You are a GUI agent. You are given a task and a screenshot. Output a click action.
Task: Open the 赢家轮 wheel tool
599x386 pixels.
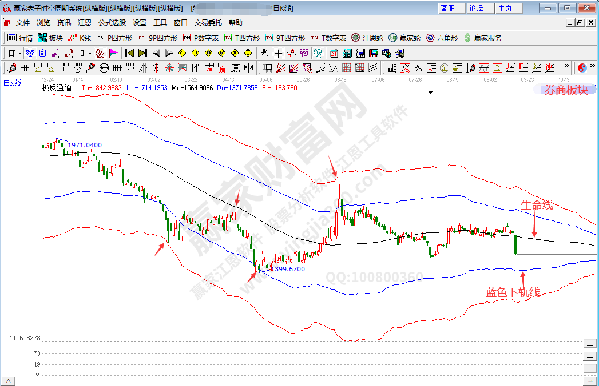click(405, 38)
